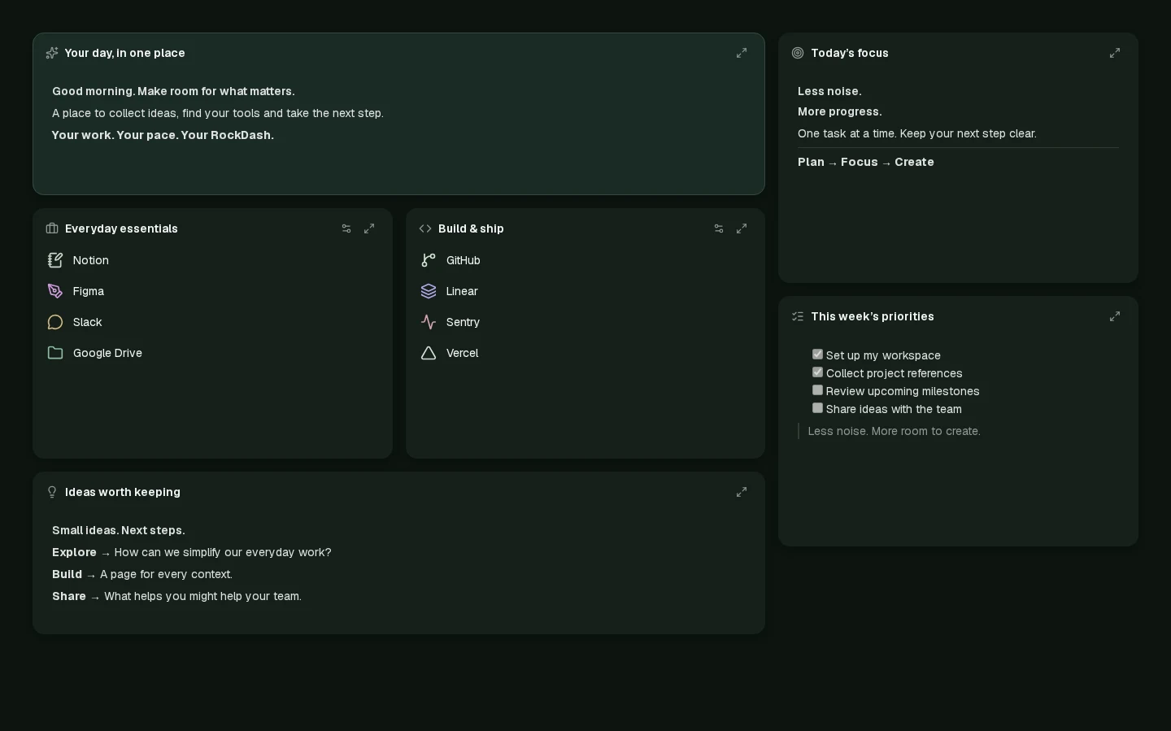Open the Notion notebook icon

coord(55,260)
